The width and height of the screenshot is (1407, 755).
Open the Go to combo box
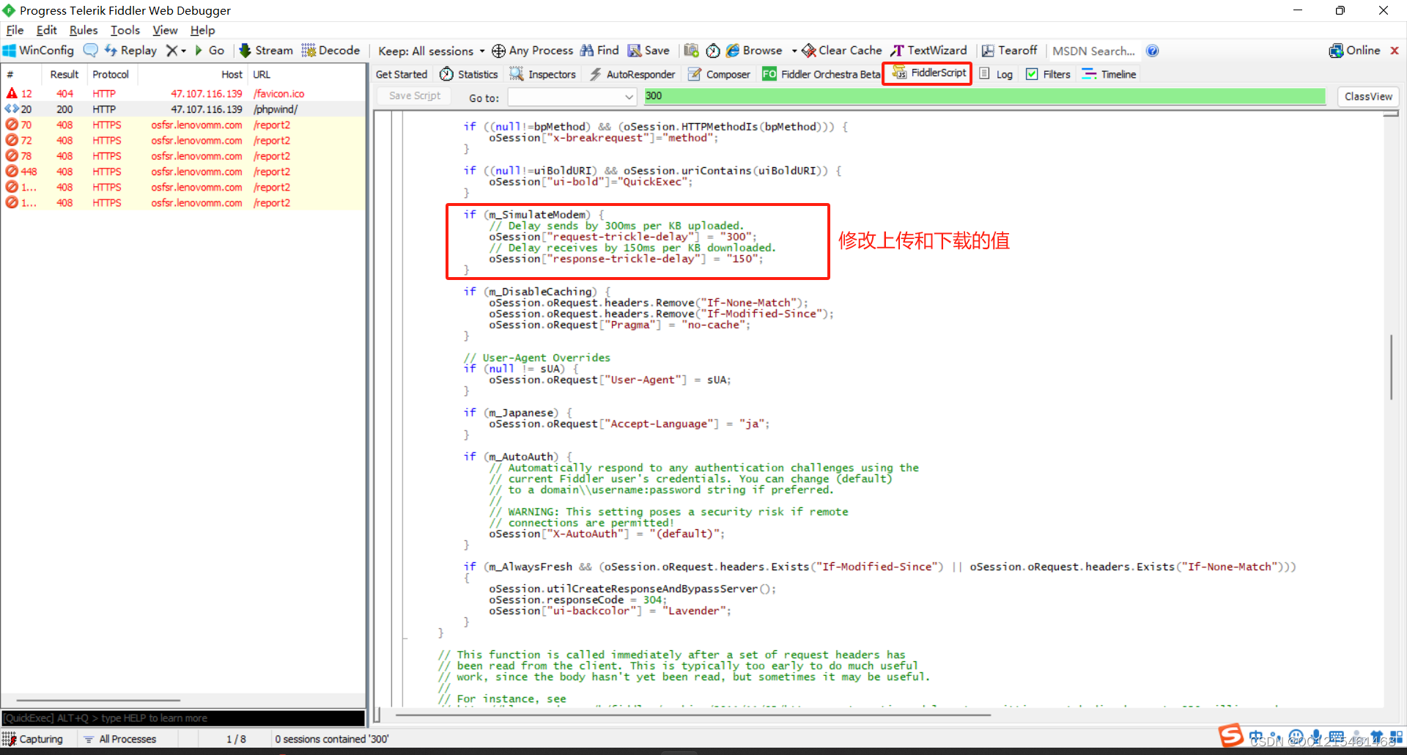[572, 97]
